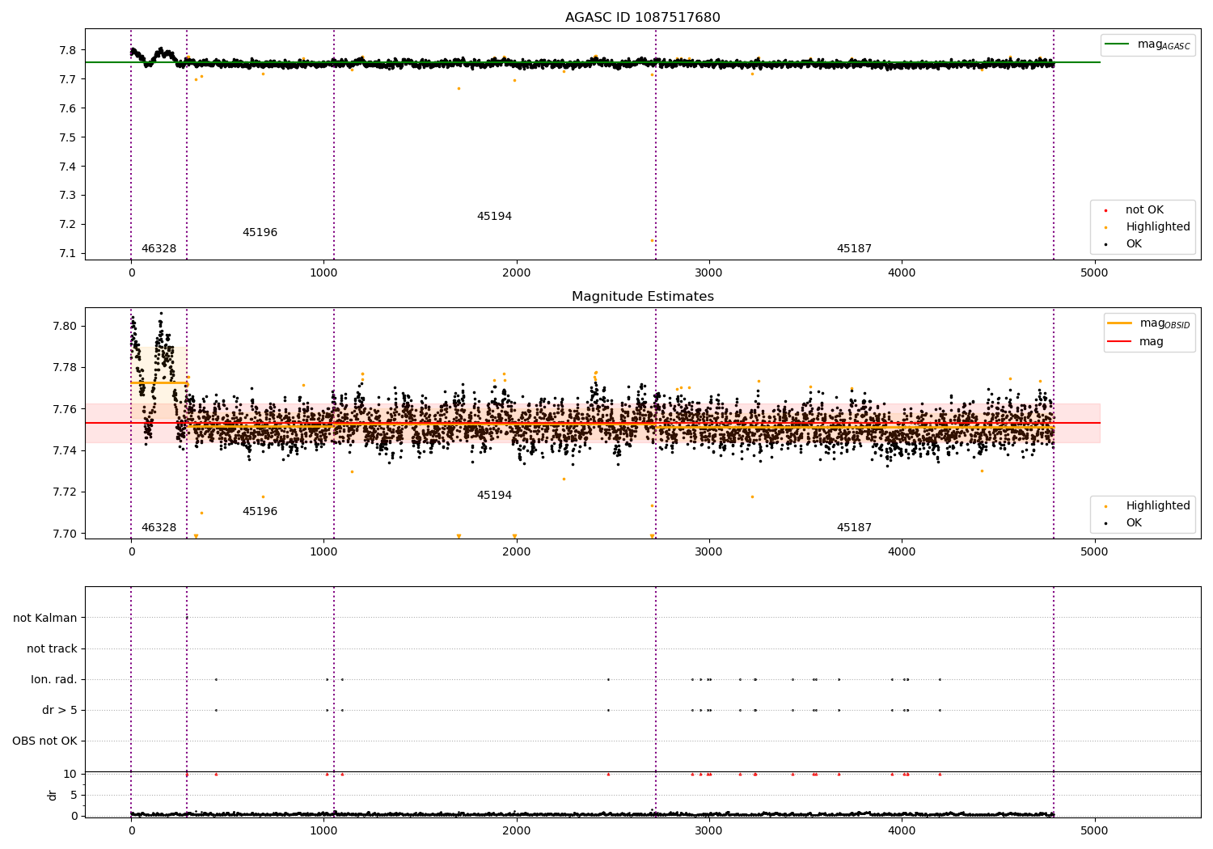
Task: Select x-axis tick '3000' in Magnitude Estimates plot
Action: (x=709, y=552)
